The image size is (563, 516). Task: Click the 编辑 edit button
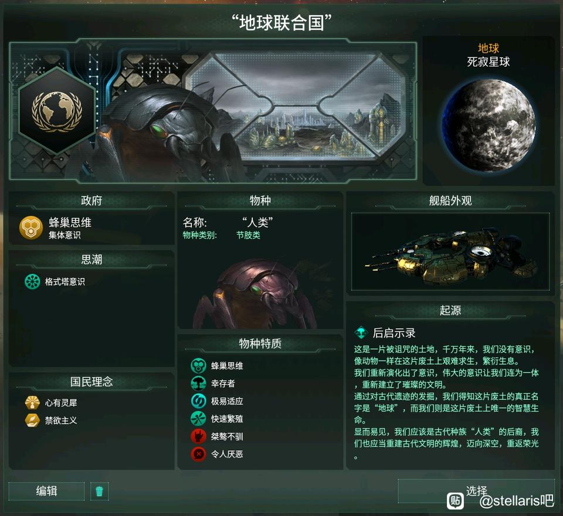pyautogui.click(x=47, y=491)
